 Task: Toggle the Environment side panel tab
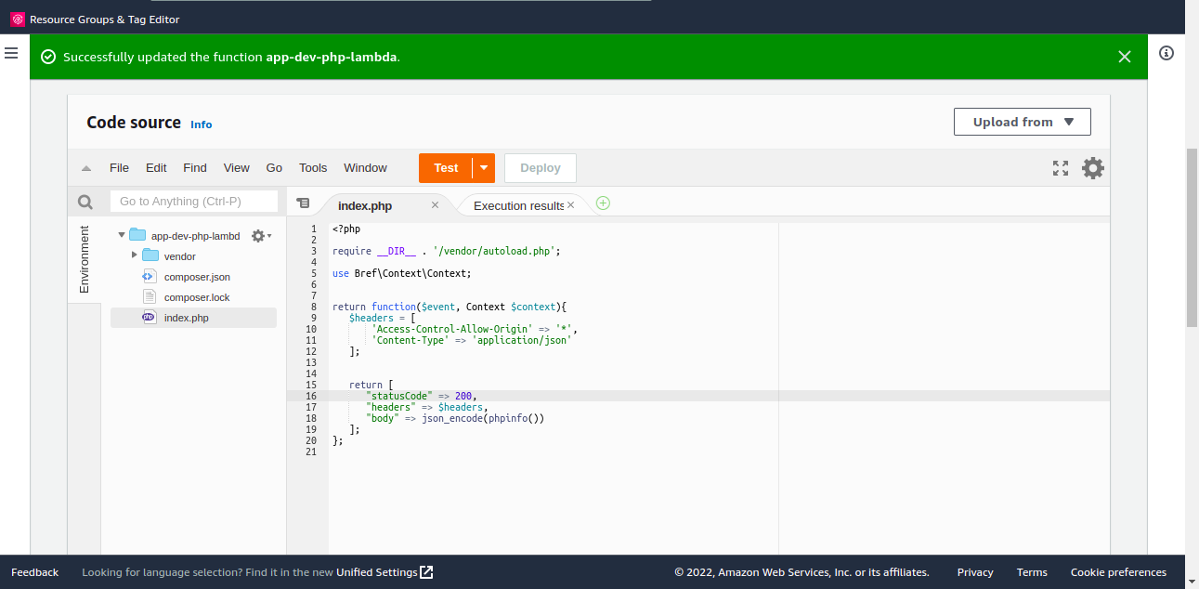pyautogui.click(x=85, y=259)
